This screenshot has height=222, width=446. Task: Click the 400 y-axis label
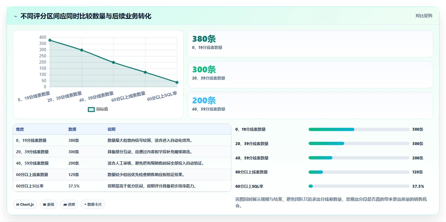(x=43, y=37)
